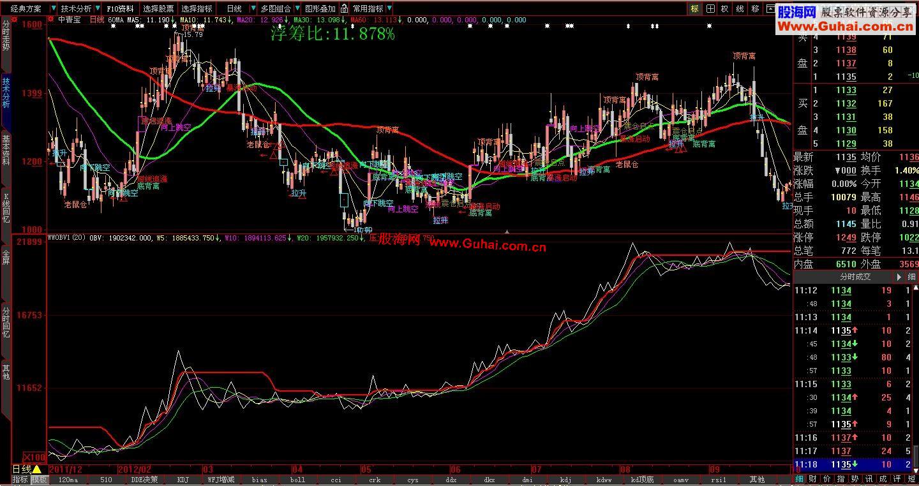Viewport: 919px width, 486px height.
Task: Open the 价 price tab icon
Action: [x=826, y=478]
